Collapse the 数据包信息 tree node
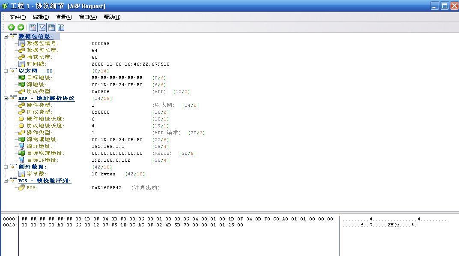The height and width of the screenshot is (256, 459). point(6,36)
